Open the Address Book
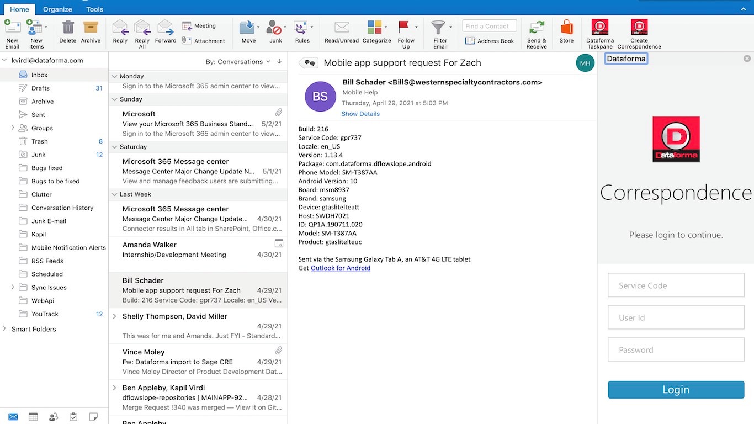754x424 pixels. point(490,41)
